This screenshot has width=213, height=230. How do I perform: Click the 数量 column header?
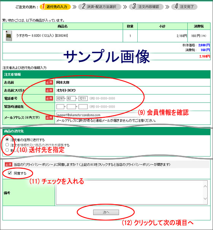point(130,26)
